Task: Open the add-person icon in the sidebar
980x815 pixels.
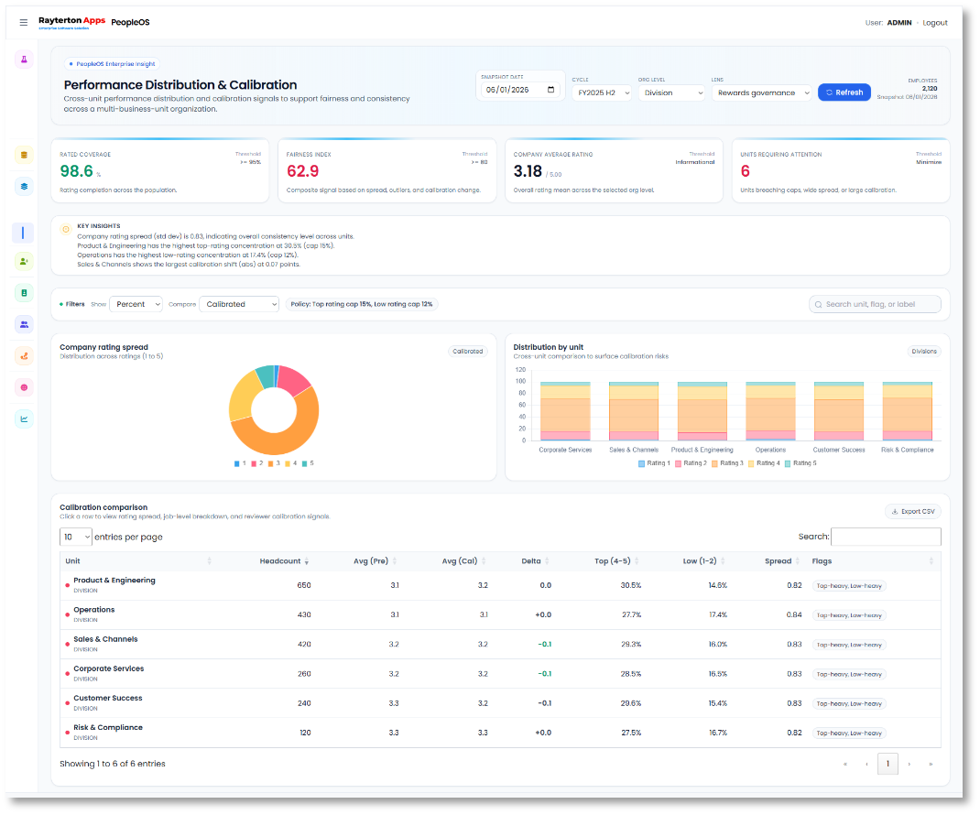Action: [23, 261]
